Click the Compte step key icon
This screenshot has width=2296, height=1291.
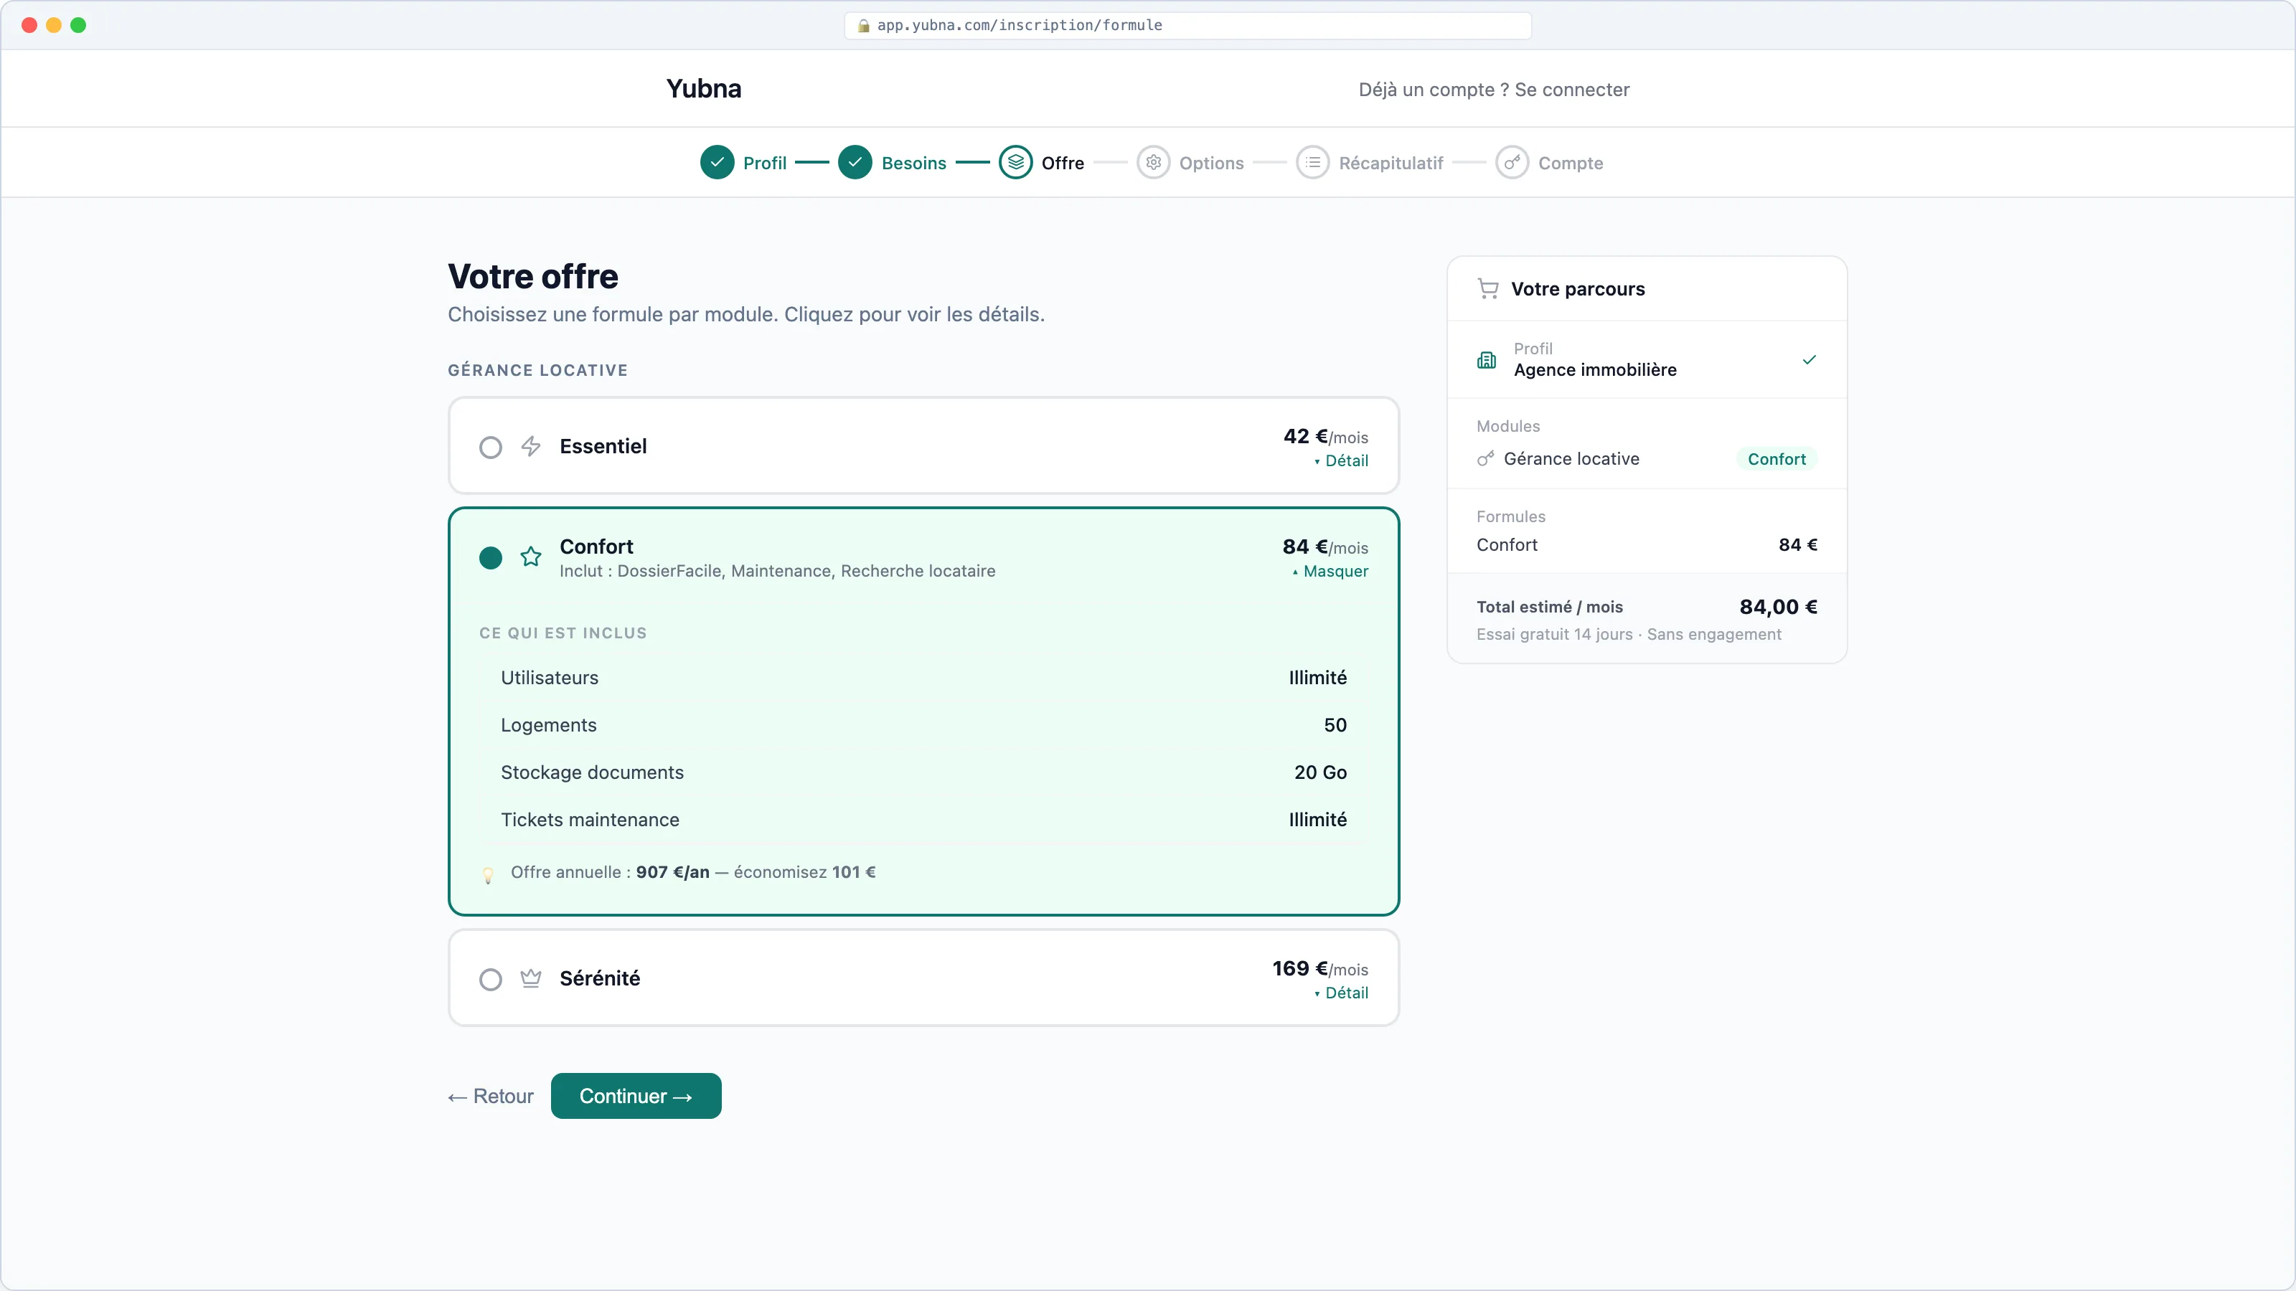tap(1512, 162)
